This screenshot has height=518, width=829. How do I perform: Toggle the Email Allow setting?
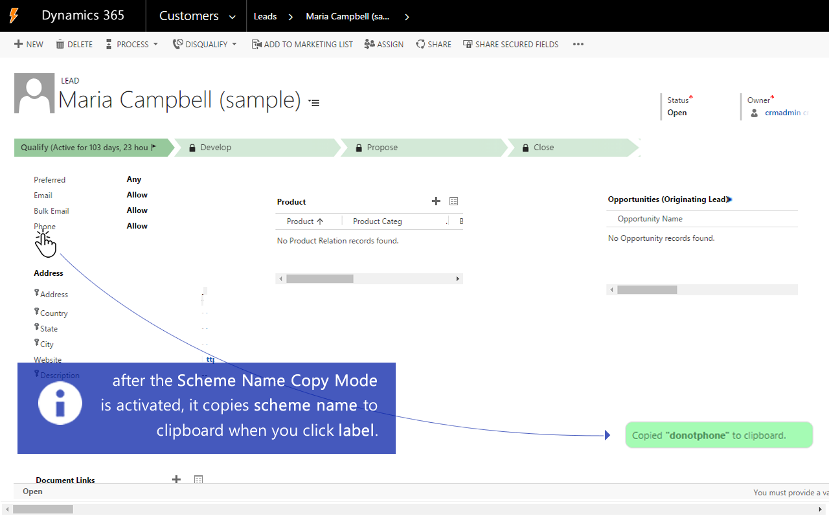click(x=137, y=194)
